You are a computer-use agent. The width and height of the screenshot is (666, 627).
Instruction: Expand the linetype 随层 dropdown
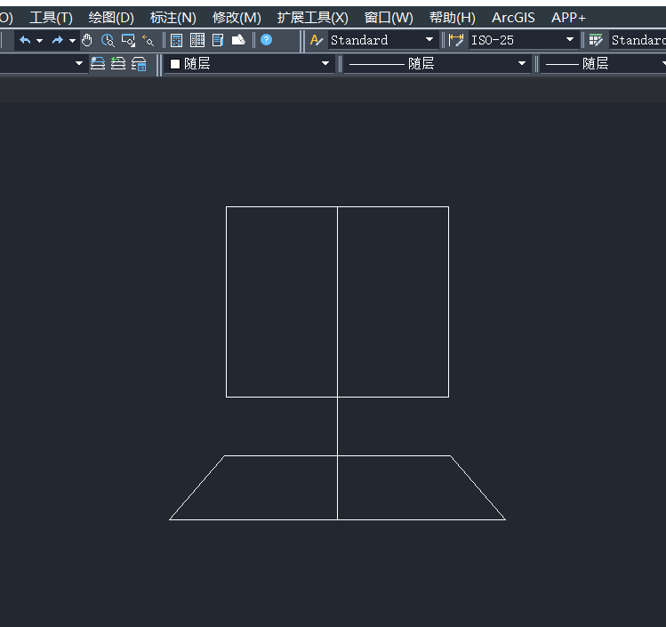coord(522,63)
